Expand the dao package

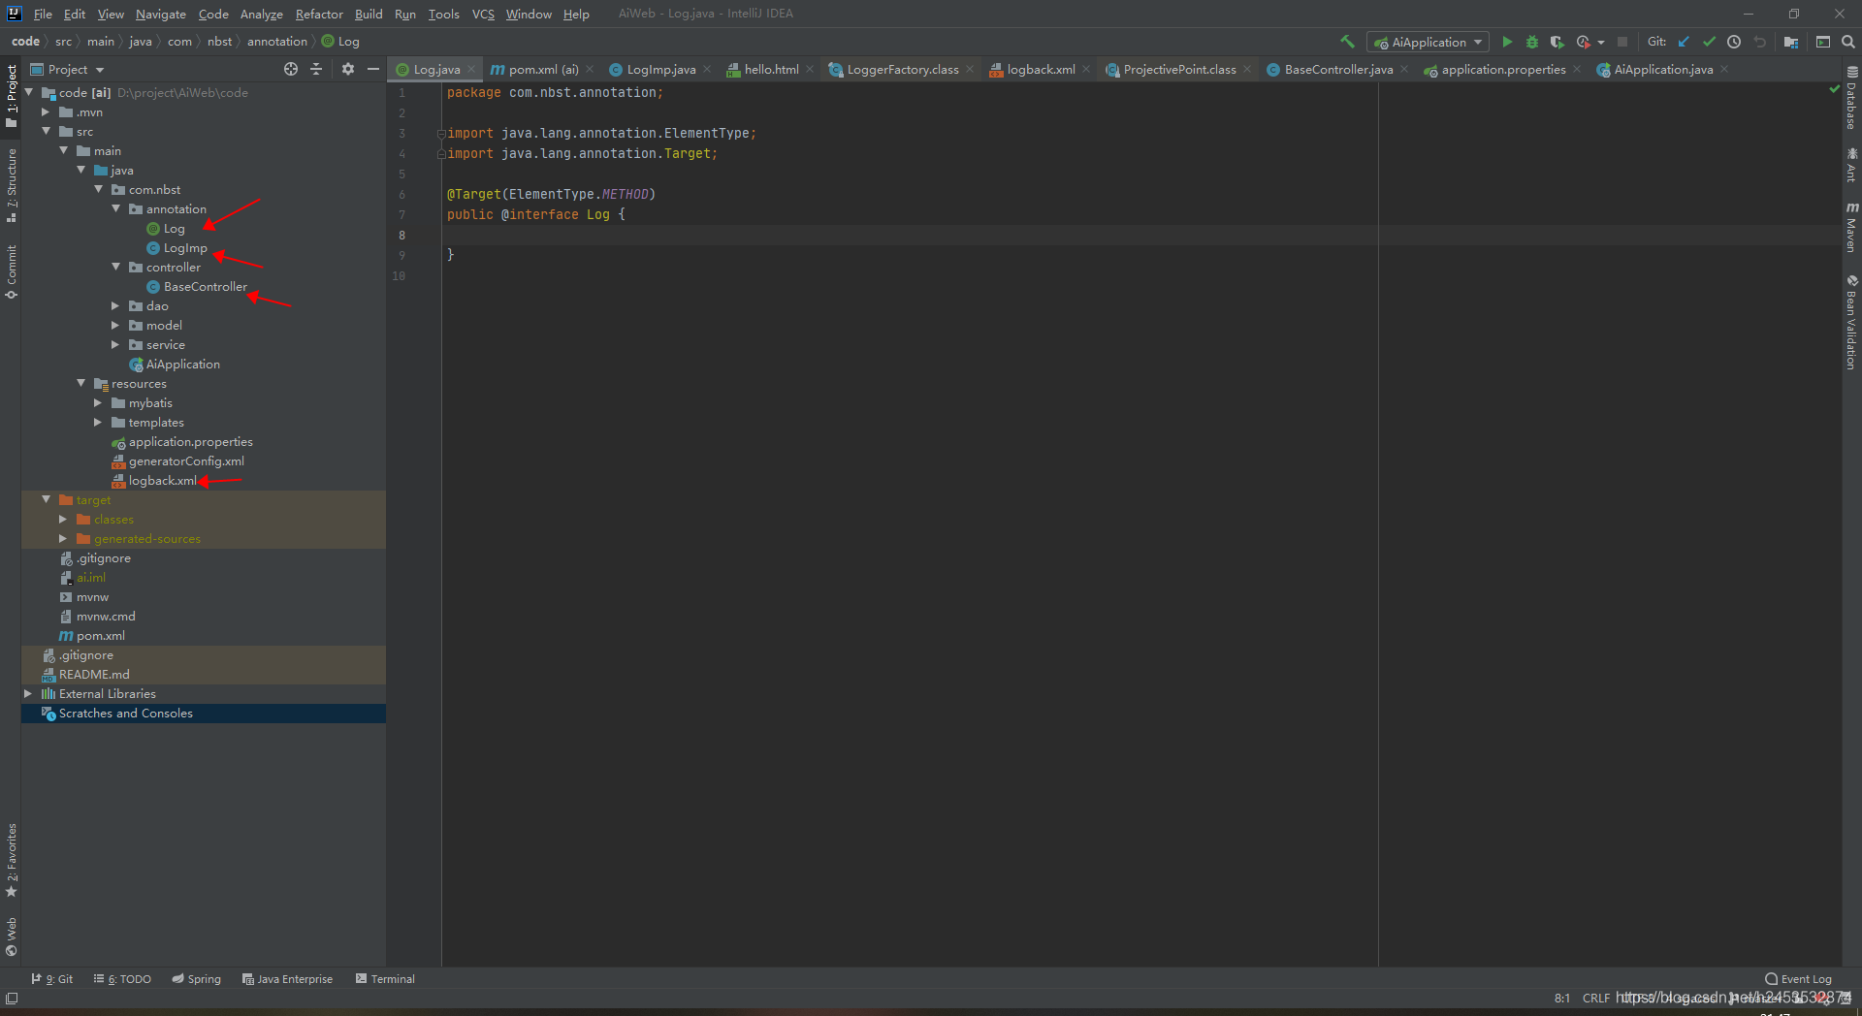[115, 305]
